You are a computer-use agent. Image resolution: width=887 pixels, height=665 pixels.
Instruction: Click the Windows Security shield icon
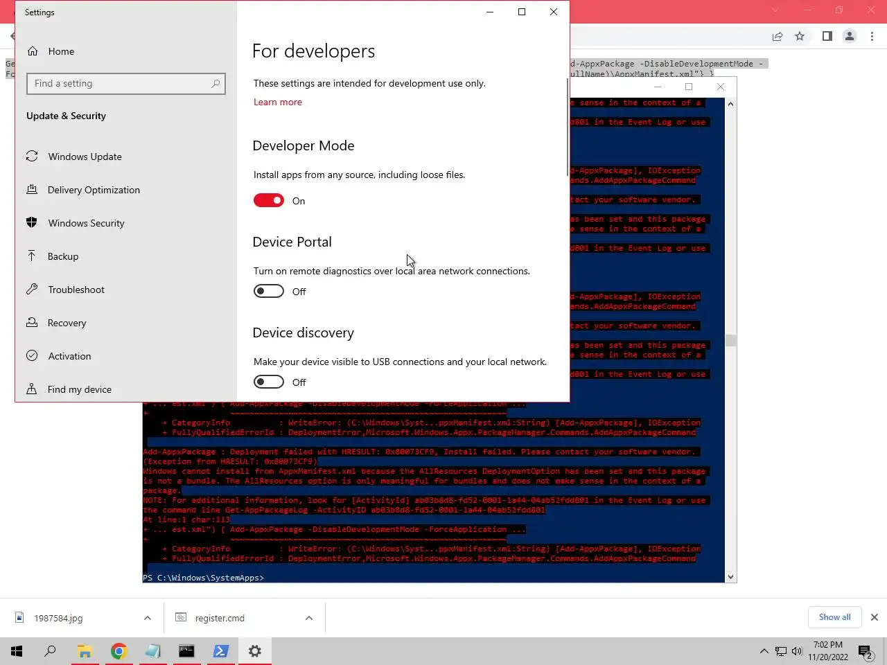tap(32, 222)
